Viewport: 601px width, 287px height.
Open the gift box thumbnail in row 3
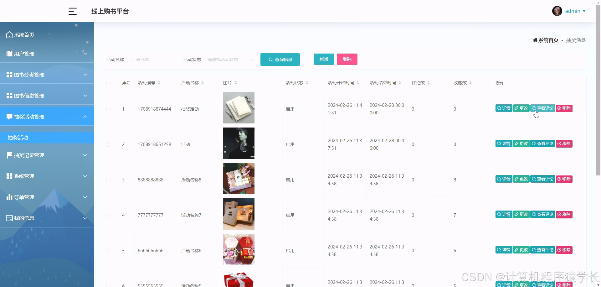coord(239,179)
